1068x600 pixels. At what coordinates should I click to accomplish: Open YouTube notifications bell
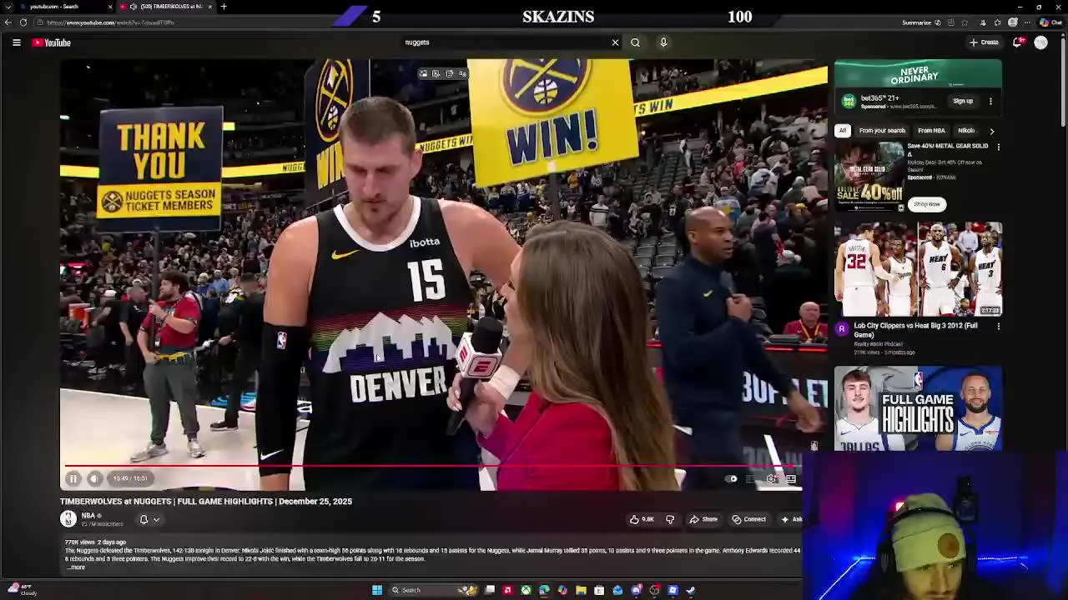pos(1018,42)
